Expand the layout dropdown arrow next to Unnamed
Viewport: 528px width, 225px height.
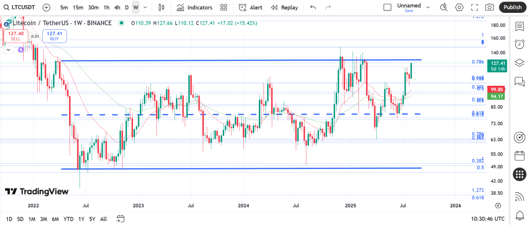point(428,7)
